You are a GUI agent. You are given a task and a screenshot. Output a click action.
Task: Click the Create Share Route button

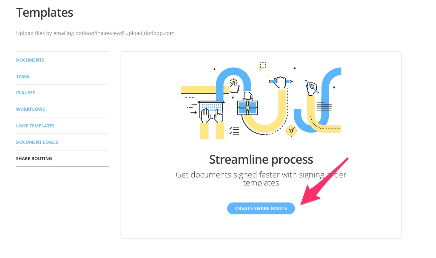coord(261,208)
